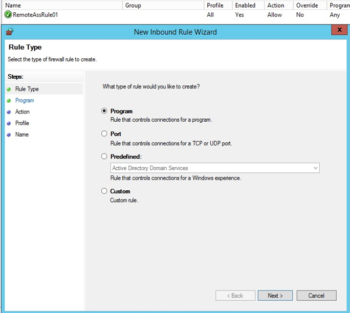Go to the Program step in sidebar

point(25,101)
